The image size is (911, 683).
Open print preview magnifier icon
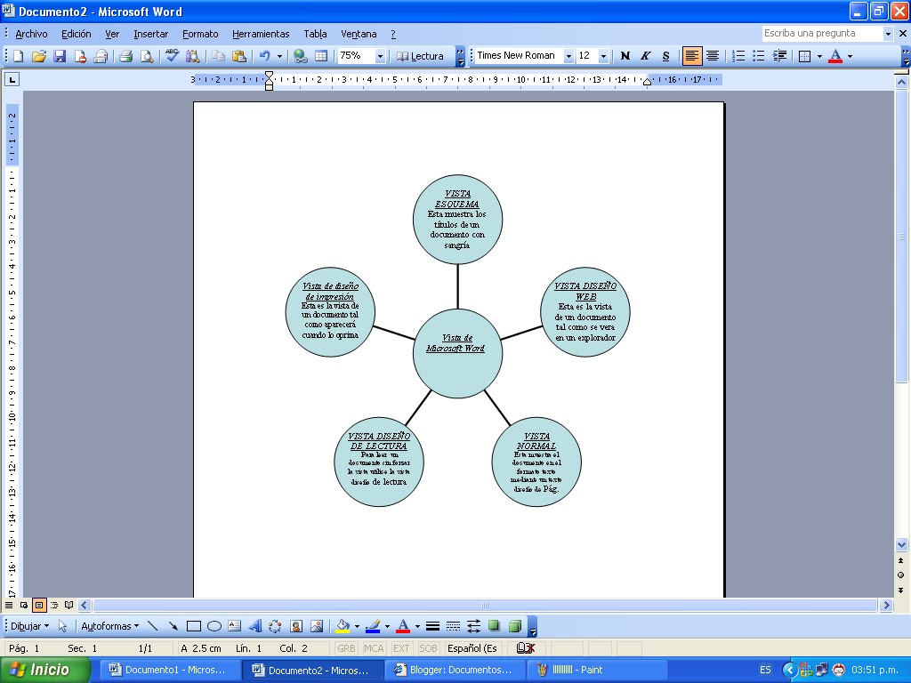(147, 56)
